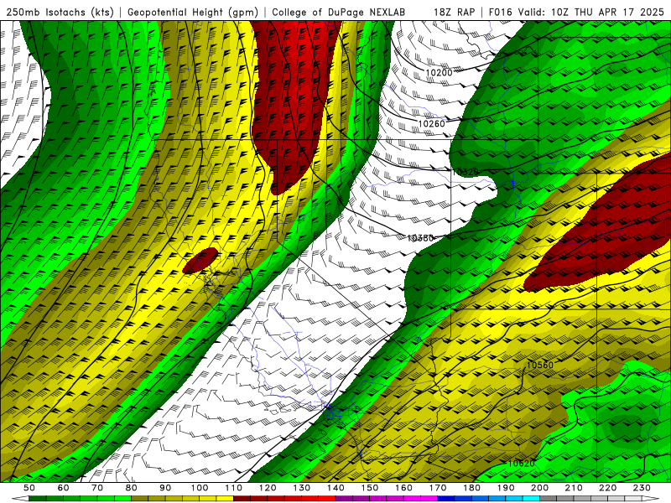Click the 50 value on the color scale
671x503 pixels.
pyautogui.click(x=29, y=488)
